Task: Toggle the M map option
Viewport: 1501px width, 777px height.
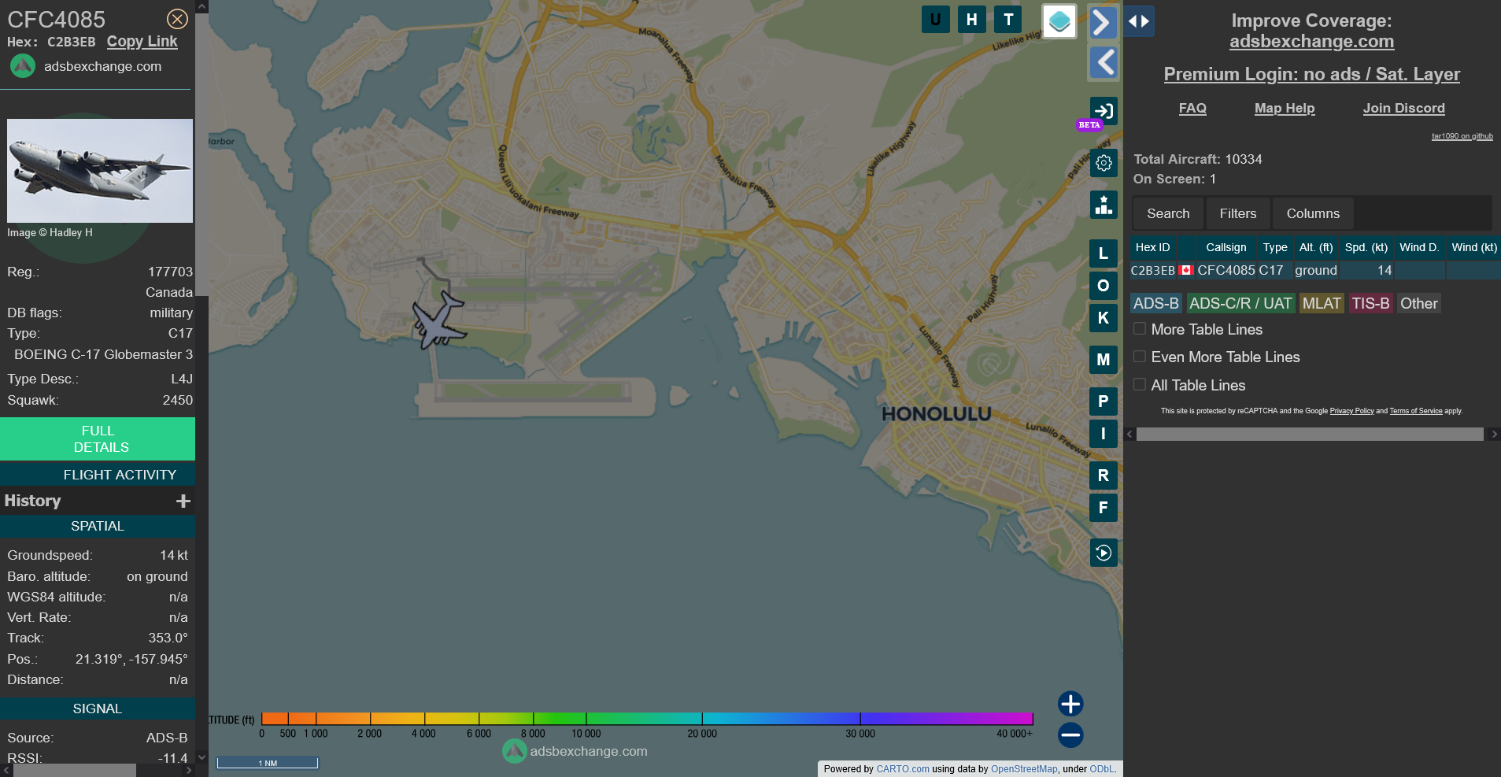Action: [x=1104, y=360]
